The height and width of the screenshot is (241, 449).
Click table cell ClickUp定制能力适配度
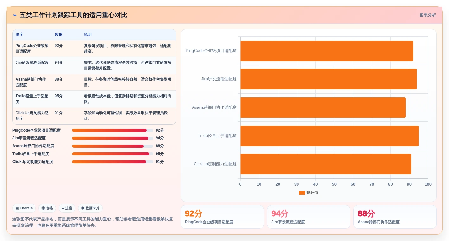(x=32, y=116)
